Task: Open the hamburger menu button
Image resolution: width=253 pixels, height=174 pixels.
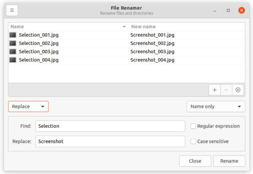Action: 12,10
